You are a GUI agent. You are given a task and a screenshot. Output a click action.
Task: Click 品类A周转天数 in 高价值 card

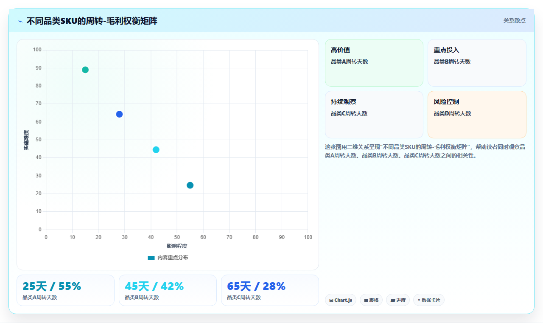click(350, 62)
